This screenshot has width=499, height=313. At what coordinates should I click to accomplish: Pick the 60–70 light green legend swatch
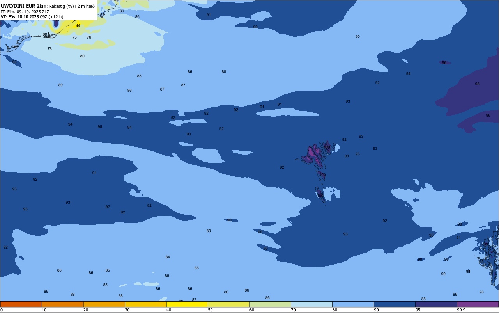270,304
